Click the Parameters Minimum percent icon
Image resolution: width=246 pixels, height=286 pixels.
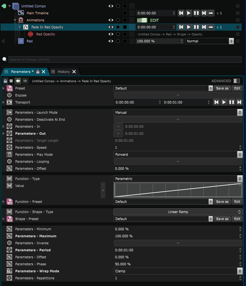tap(9, 229)
